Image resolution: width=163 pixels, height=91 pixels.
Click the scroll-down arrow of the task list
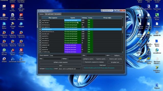pos(123,52)
